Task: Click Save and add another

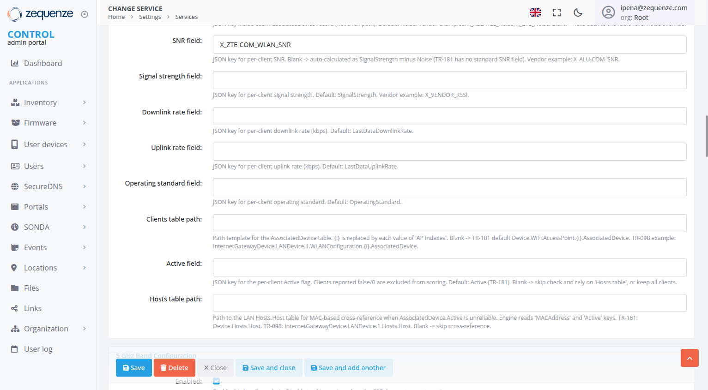Action: (349, 367)
